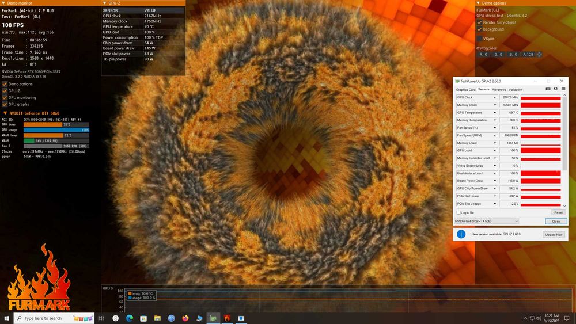576x324 pixels.
Task: Click the Reset button in GPU-Z
Action: pos(558,212)
